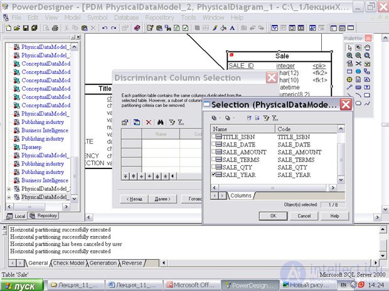The height and width of the screenshot is (291, 389).
Task: Click Cancel in the Selection dialog
Action: [x=304, y=216]
